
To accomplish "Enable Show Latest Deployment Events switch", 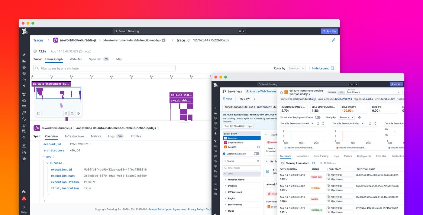I will click(x=318, y=117).
